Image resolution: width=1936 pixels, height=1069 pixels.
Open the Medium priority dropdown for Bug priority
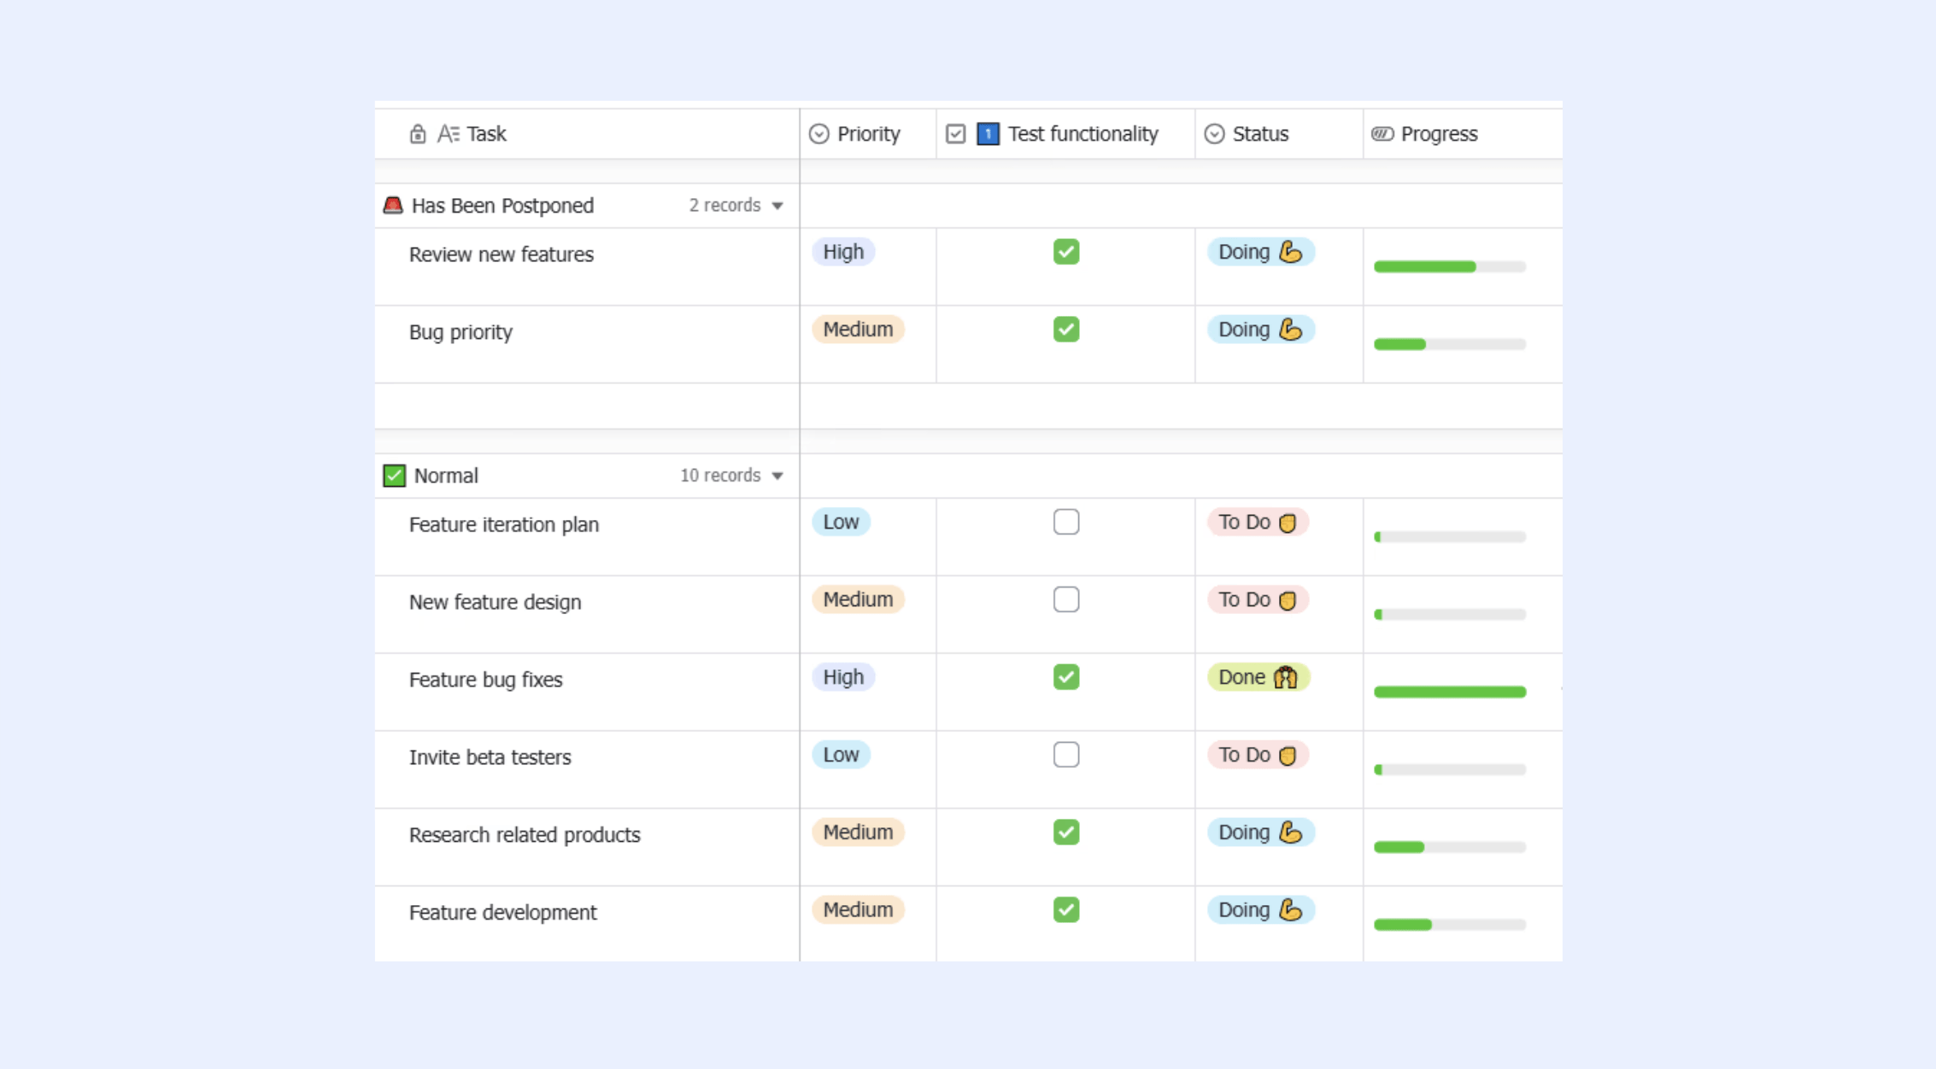tap(858, 330)
